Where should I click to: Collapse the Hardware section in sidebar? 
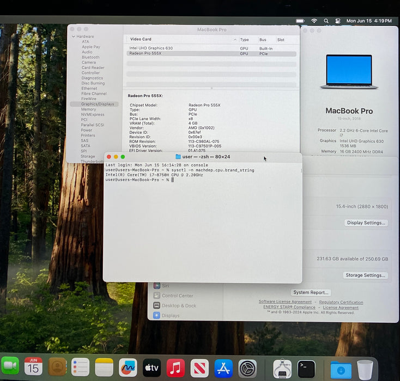(x=74, y=36)
